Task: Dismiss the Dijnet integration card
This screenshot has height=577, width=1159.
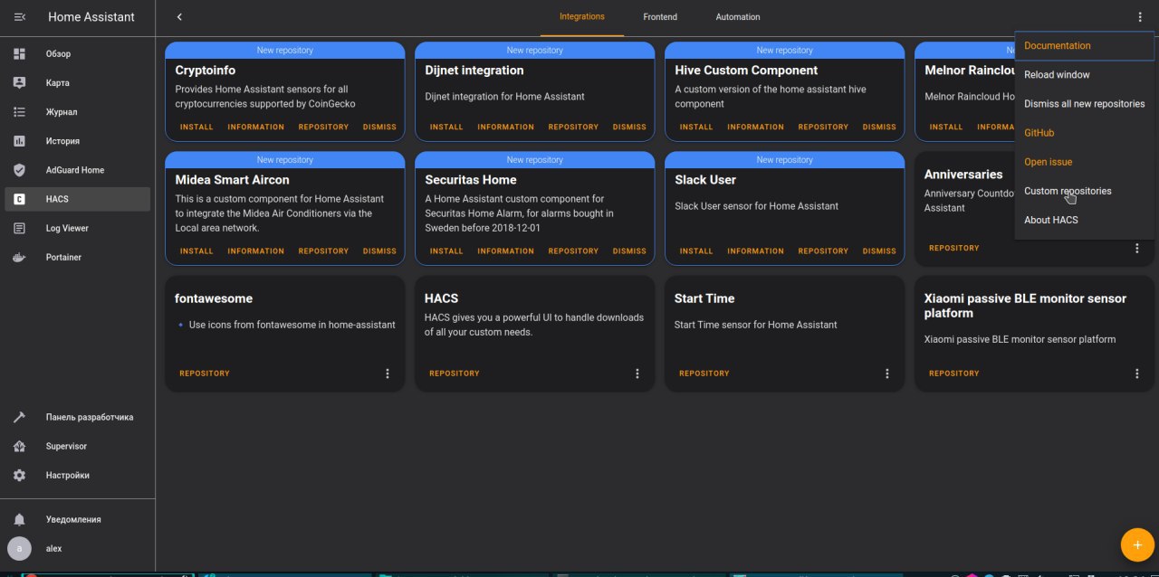Action: click(x=629, y=128)
